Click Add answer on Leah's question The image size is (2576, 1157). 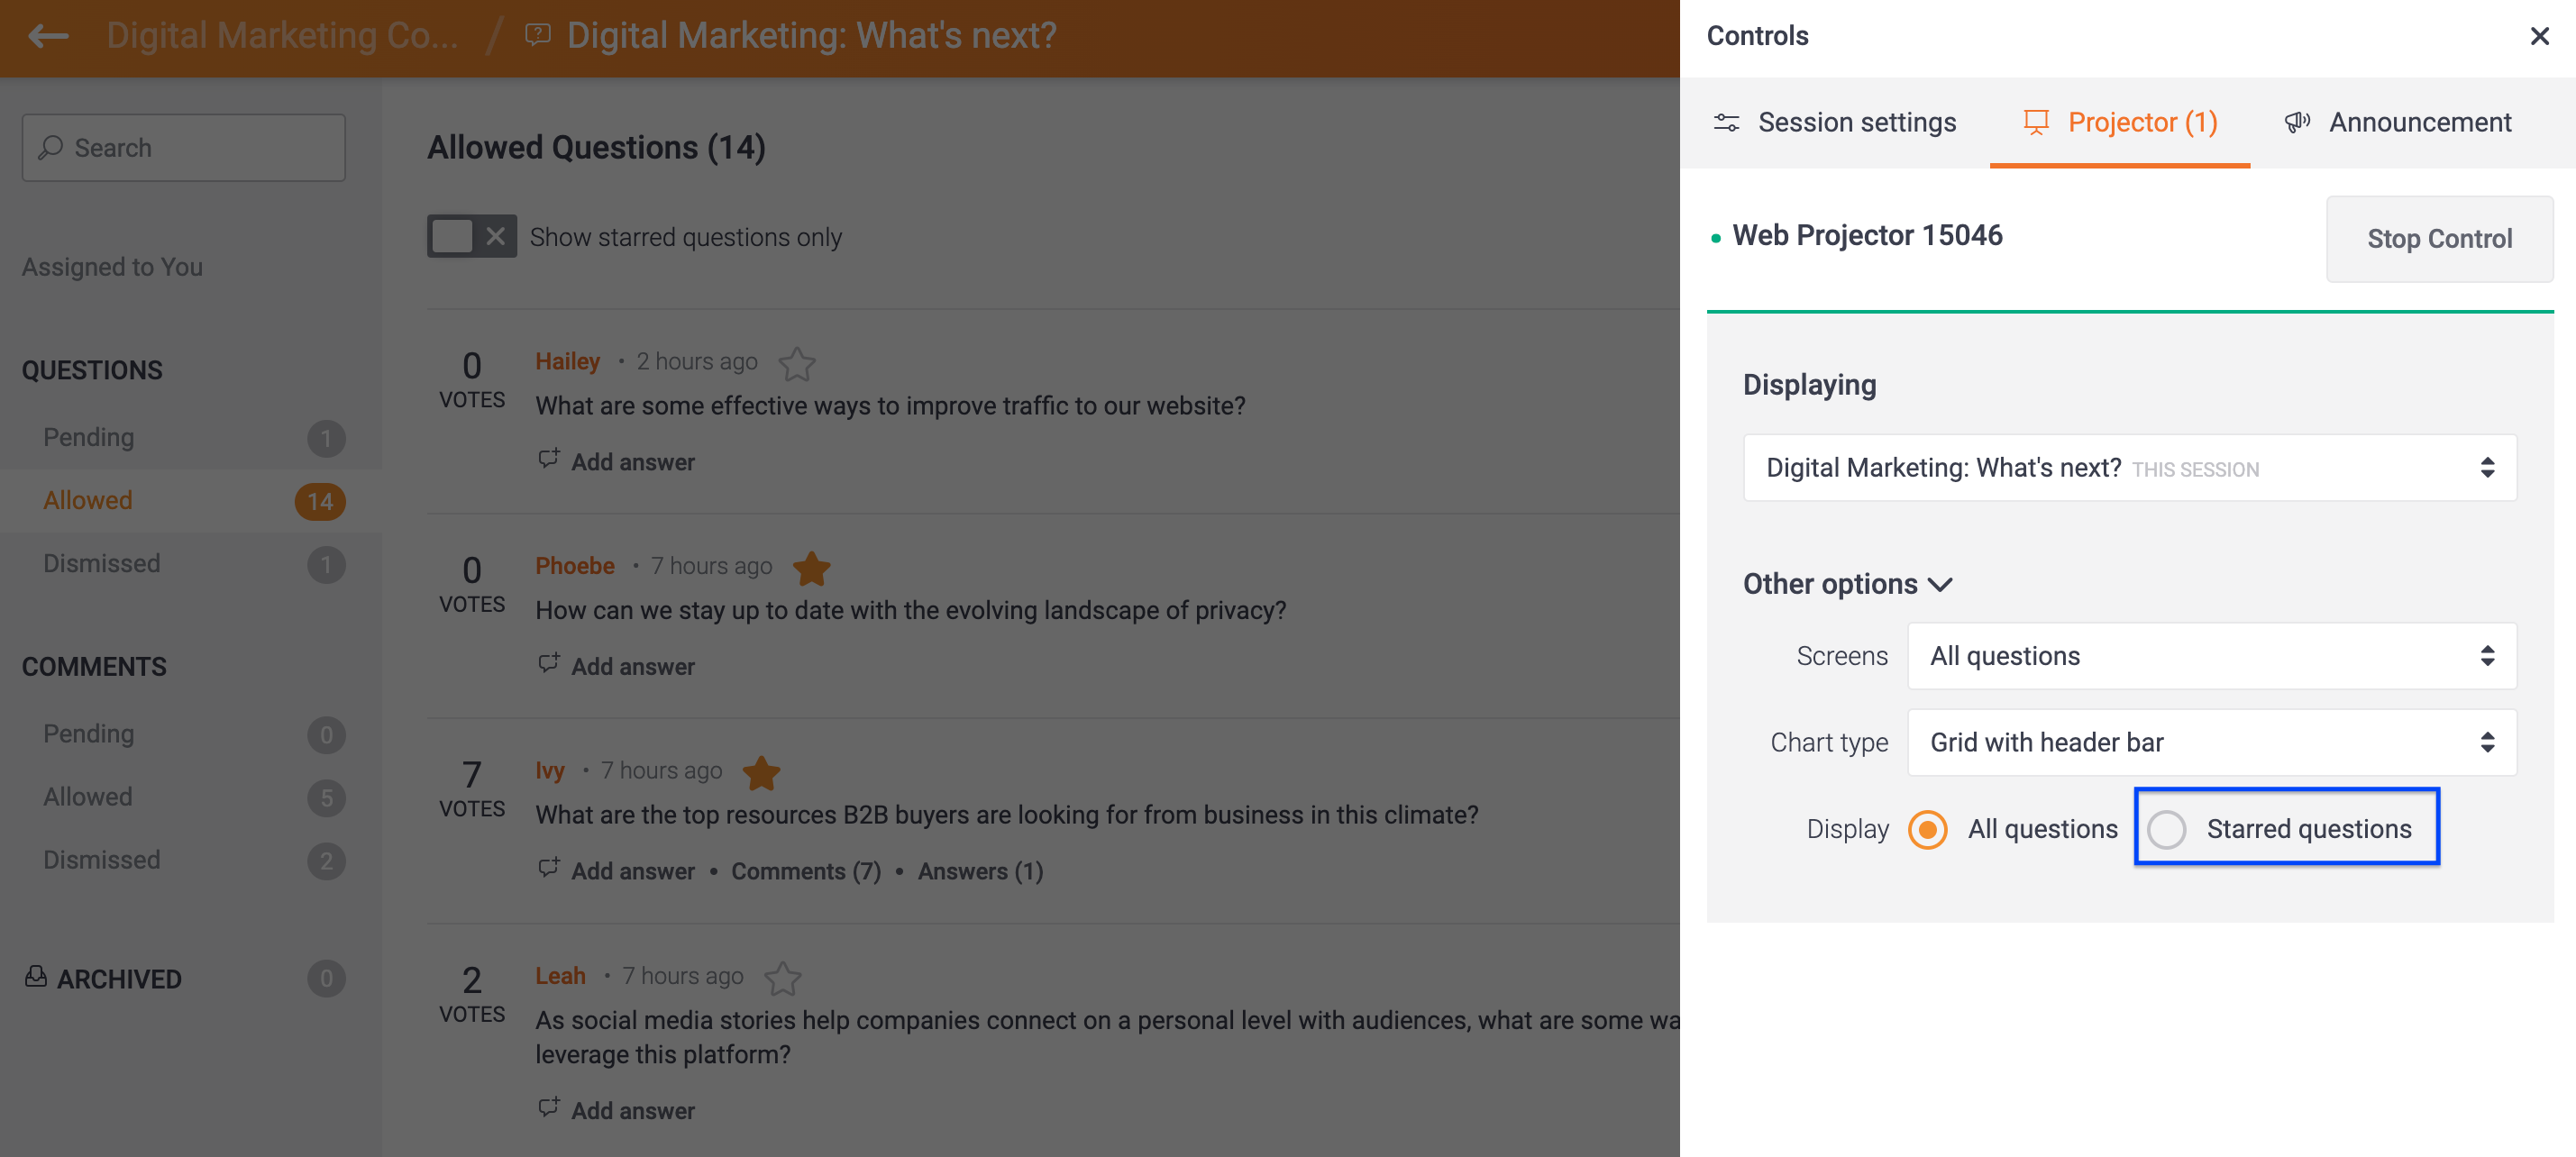[632, 1111]
